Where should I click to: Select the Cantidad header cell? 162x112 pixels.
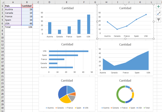27,5
